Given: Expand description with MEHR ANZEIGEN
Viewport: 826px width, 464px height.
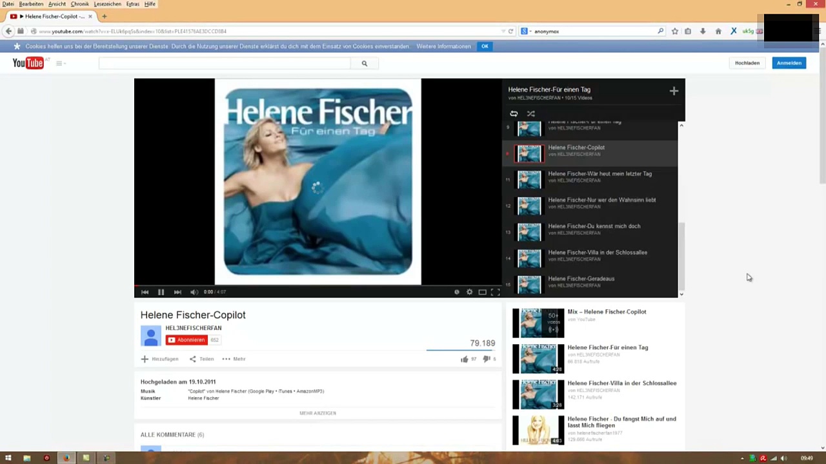Looking at the screenshot, I should [x=317, y=413].
